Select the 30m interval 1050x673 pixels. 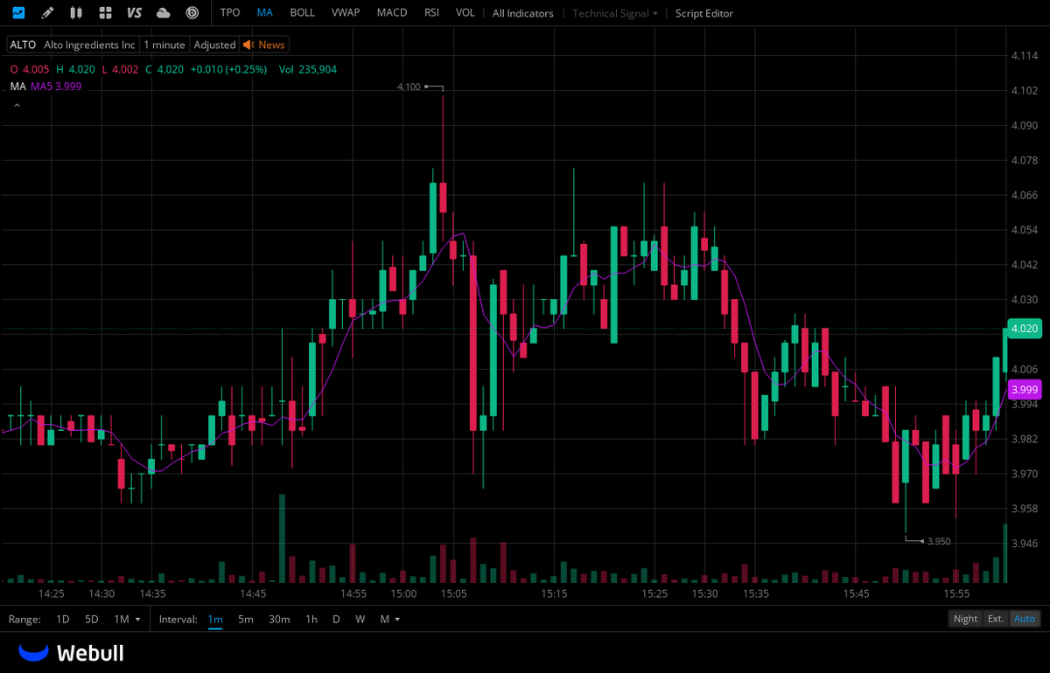click(279, 619)
